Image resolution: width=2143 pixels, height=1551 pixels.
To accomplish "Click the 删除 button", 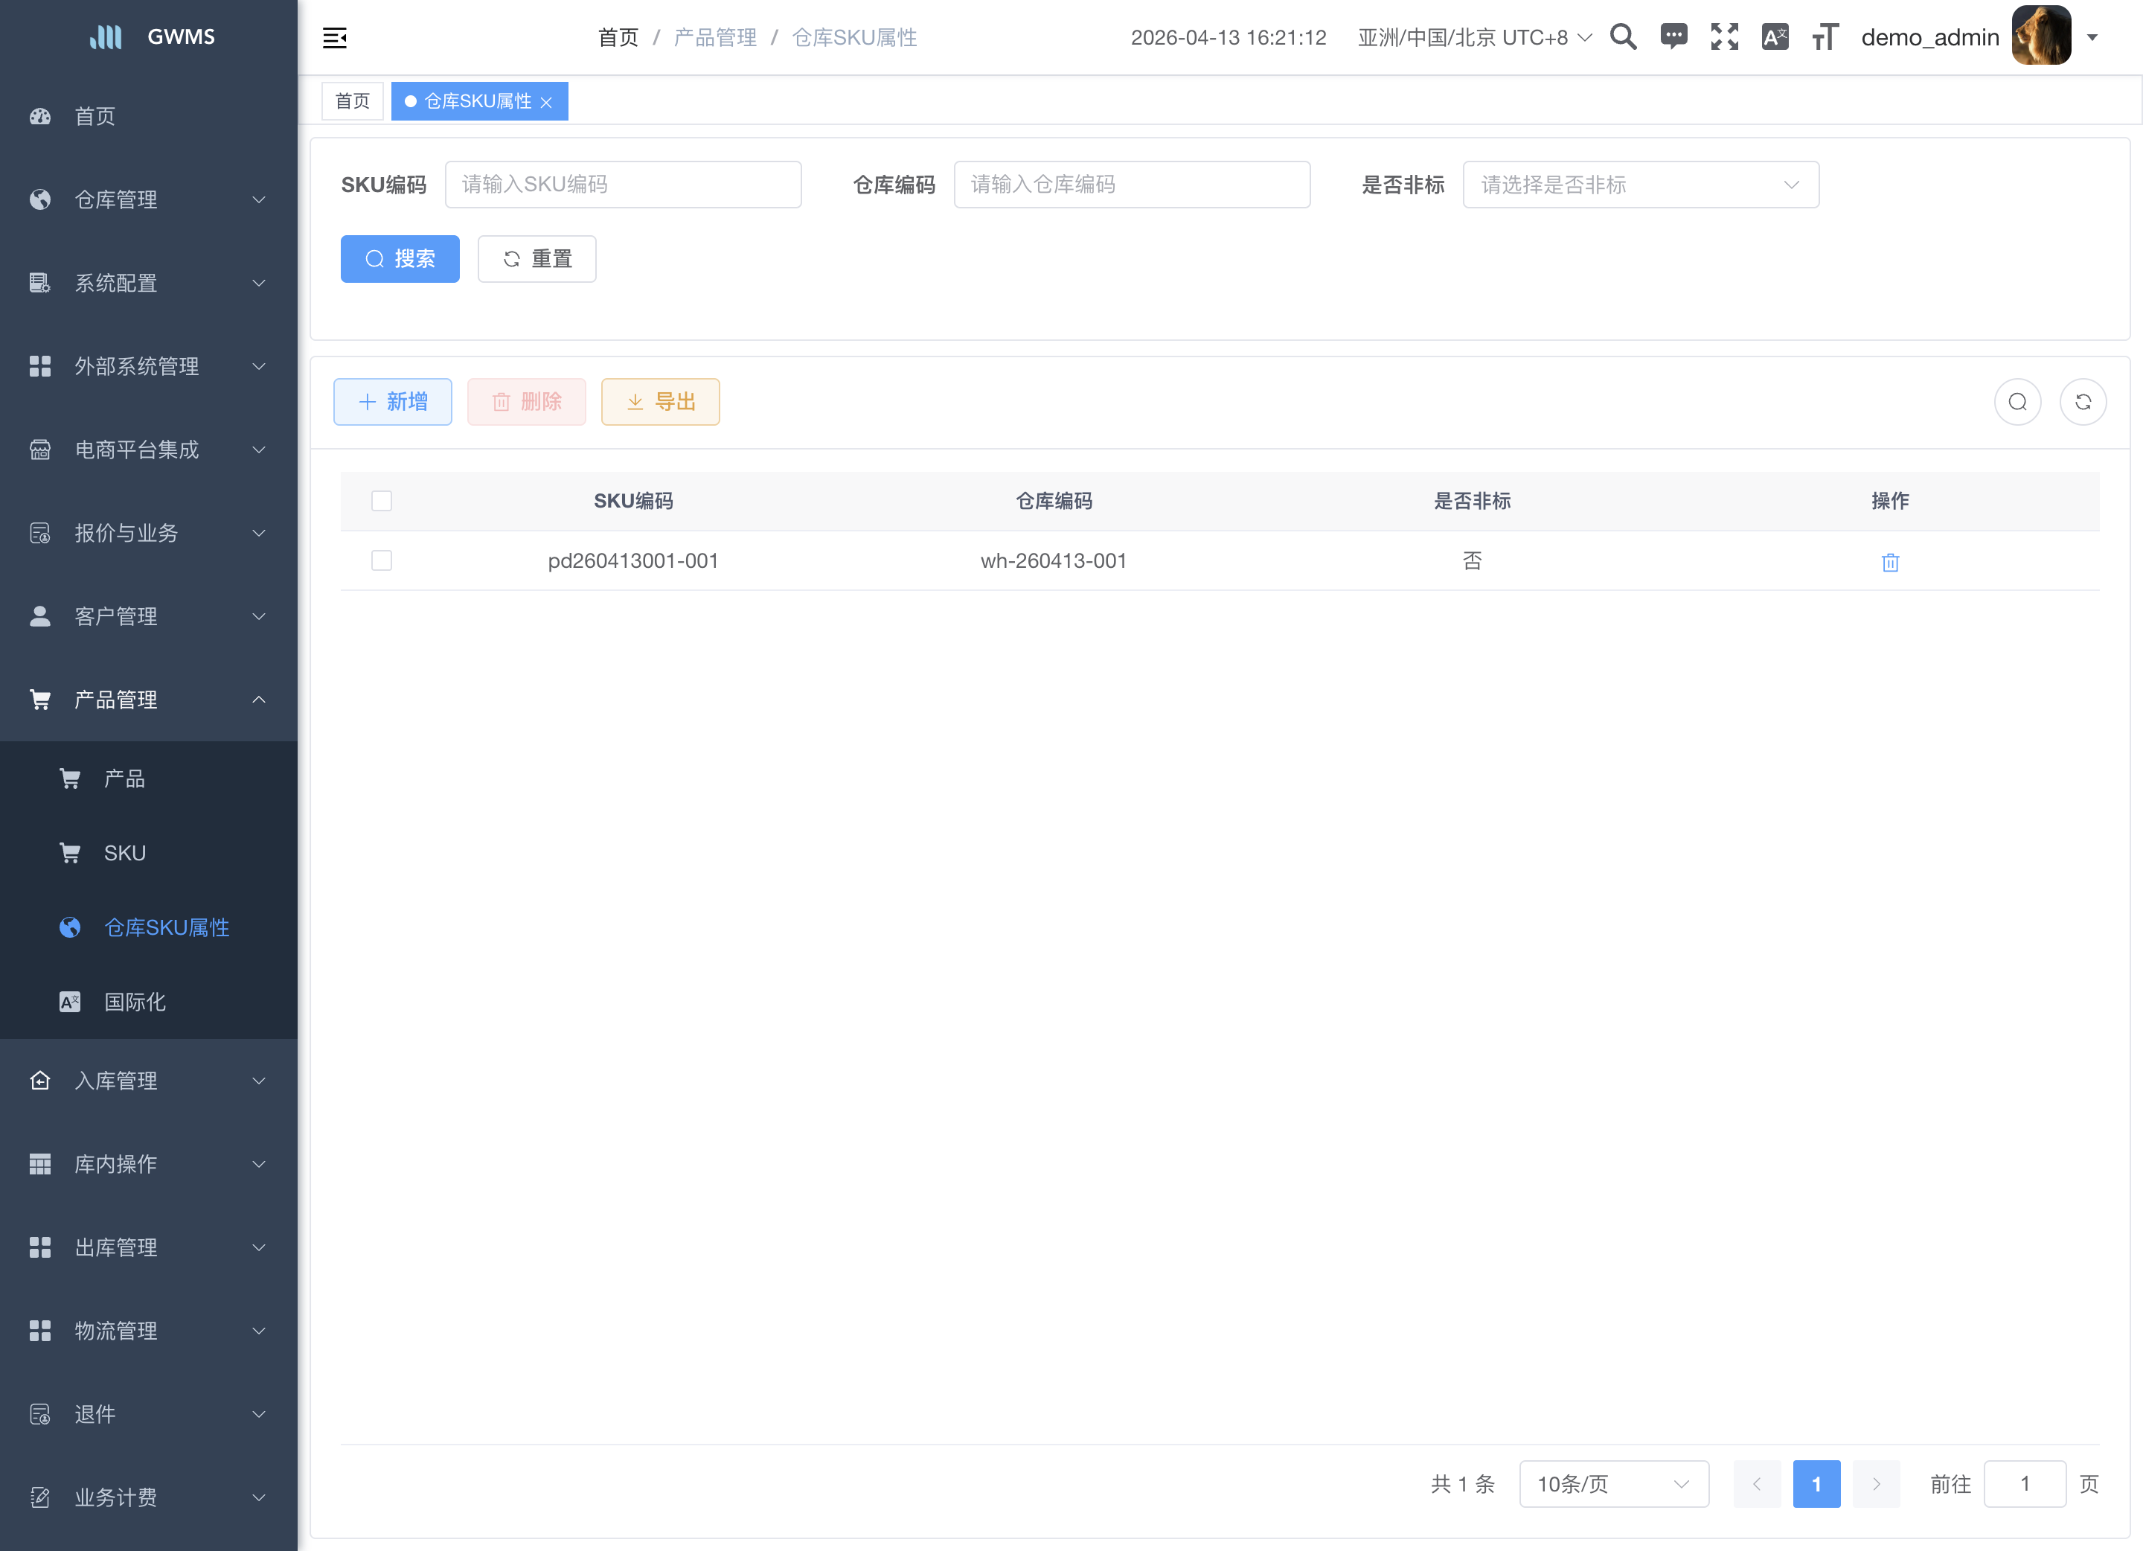I will click(x=526, y=402).
